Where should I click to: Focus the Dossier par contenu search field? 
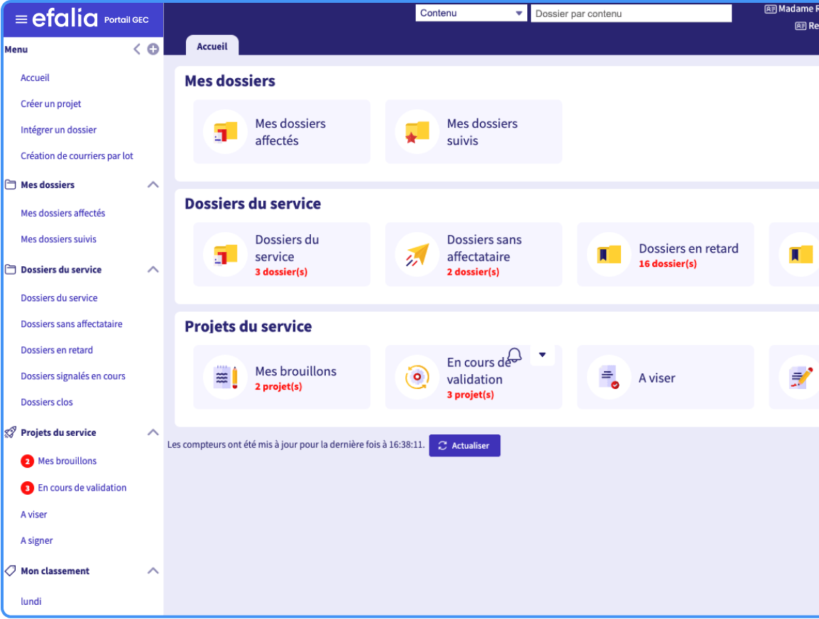coord(631,13)
